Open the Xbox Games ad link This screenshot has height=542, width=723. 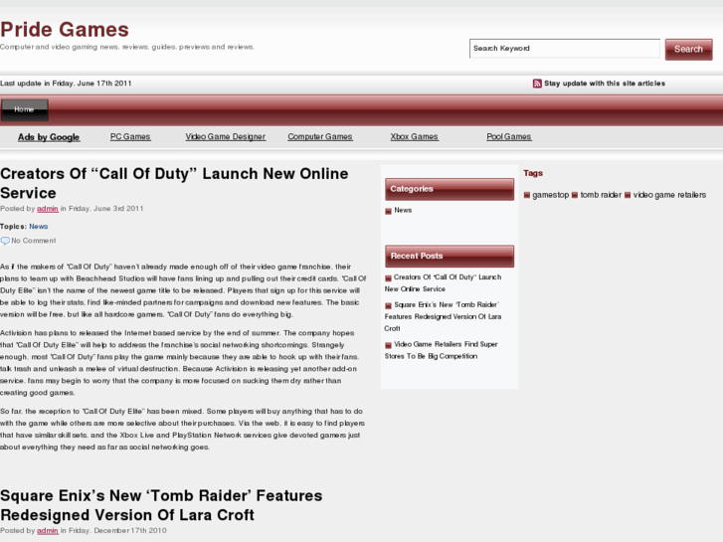pyautogui.click(x=414, y=136)
